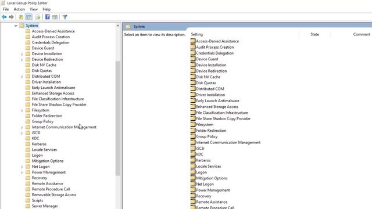Select File Classification Infrastructure in settings list
Viewport: 372px width, 209px height.
coord(222,113)
